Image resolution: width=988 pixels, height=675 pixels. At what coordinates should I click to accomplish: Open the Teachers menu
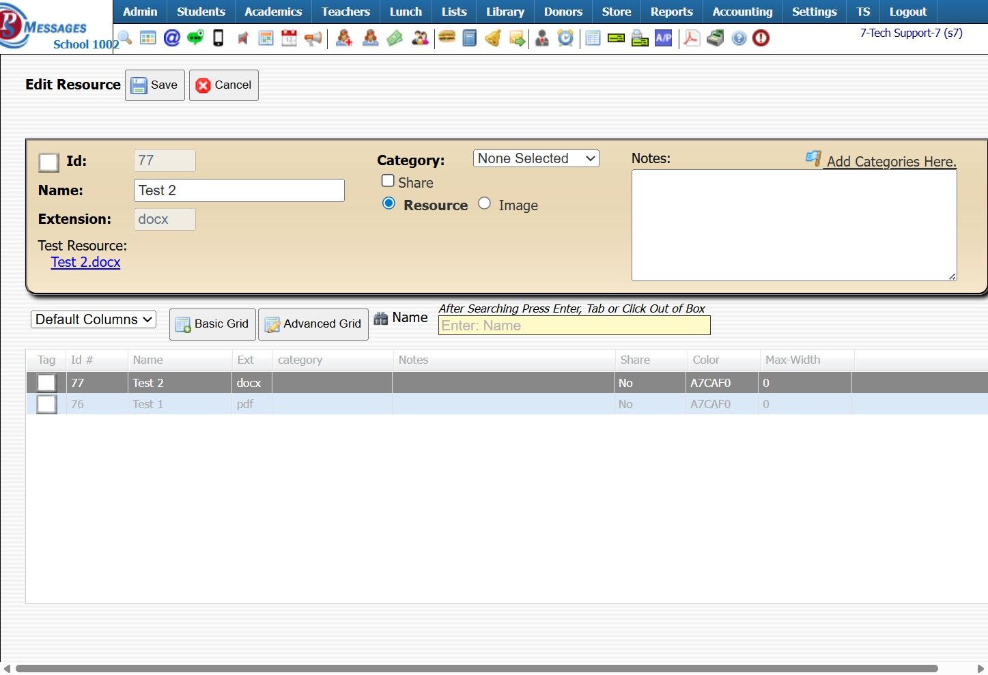(345, 12)
